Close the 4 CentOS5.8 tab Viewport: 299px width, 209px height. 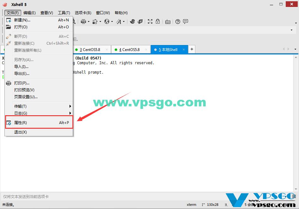coord(146,50)
